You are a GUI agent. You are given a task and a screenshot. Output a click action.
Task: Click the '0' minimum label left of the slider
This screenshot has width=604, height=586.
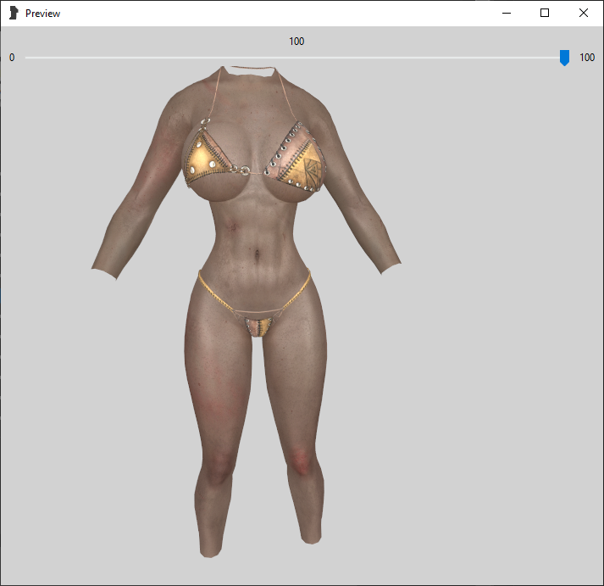12,58
